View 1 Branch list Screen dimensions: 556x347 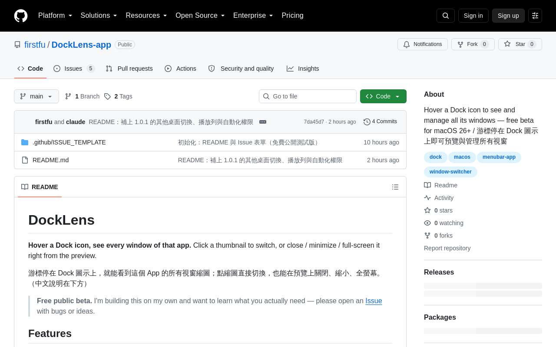tap(83, 96)
